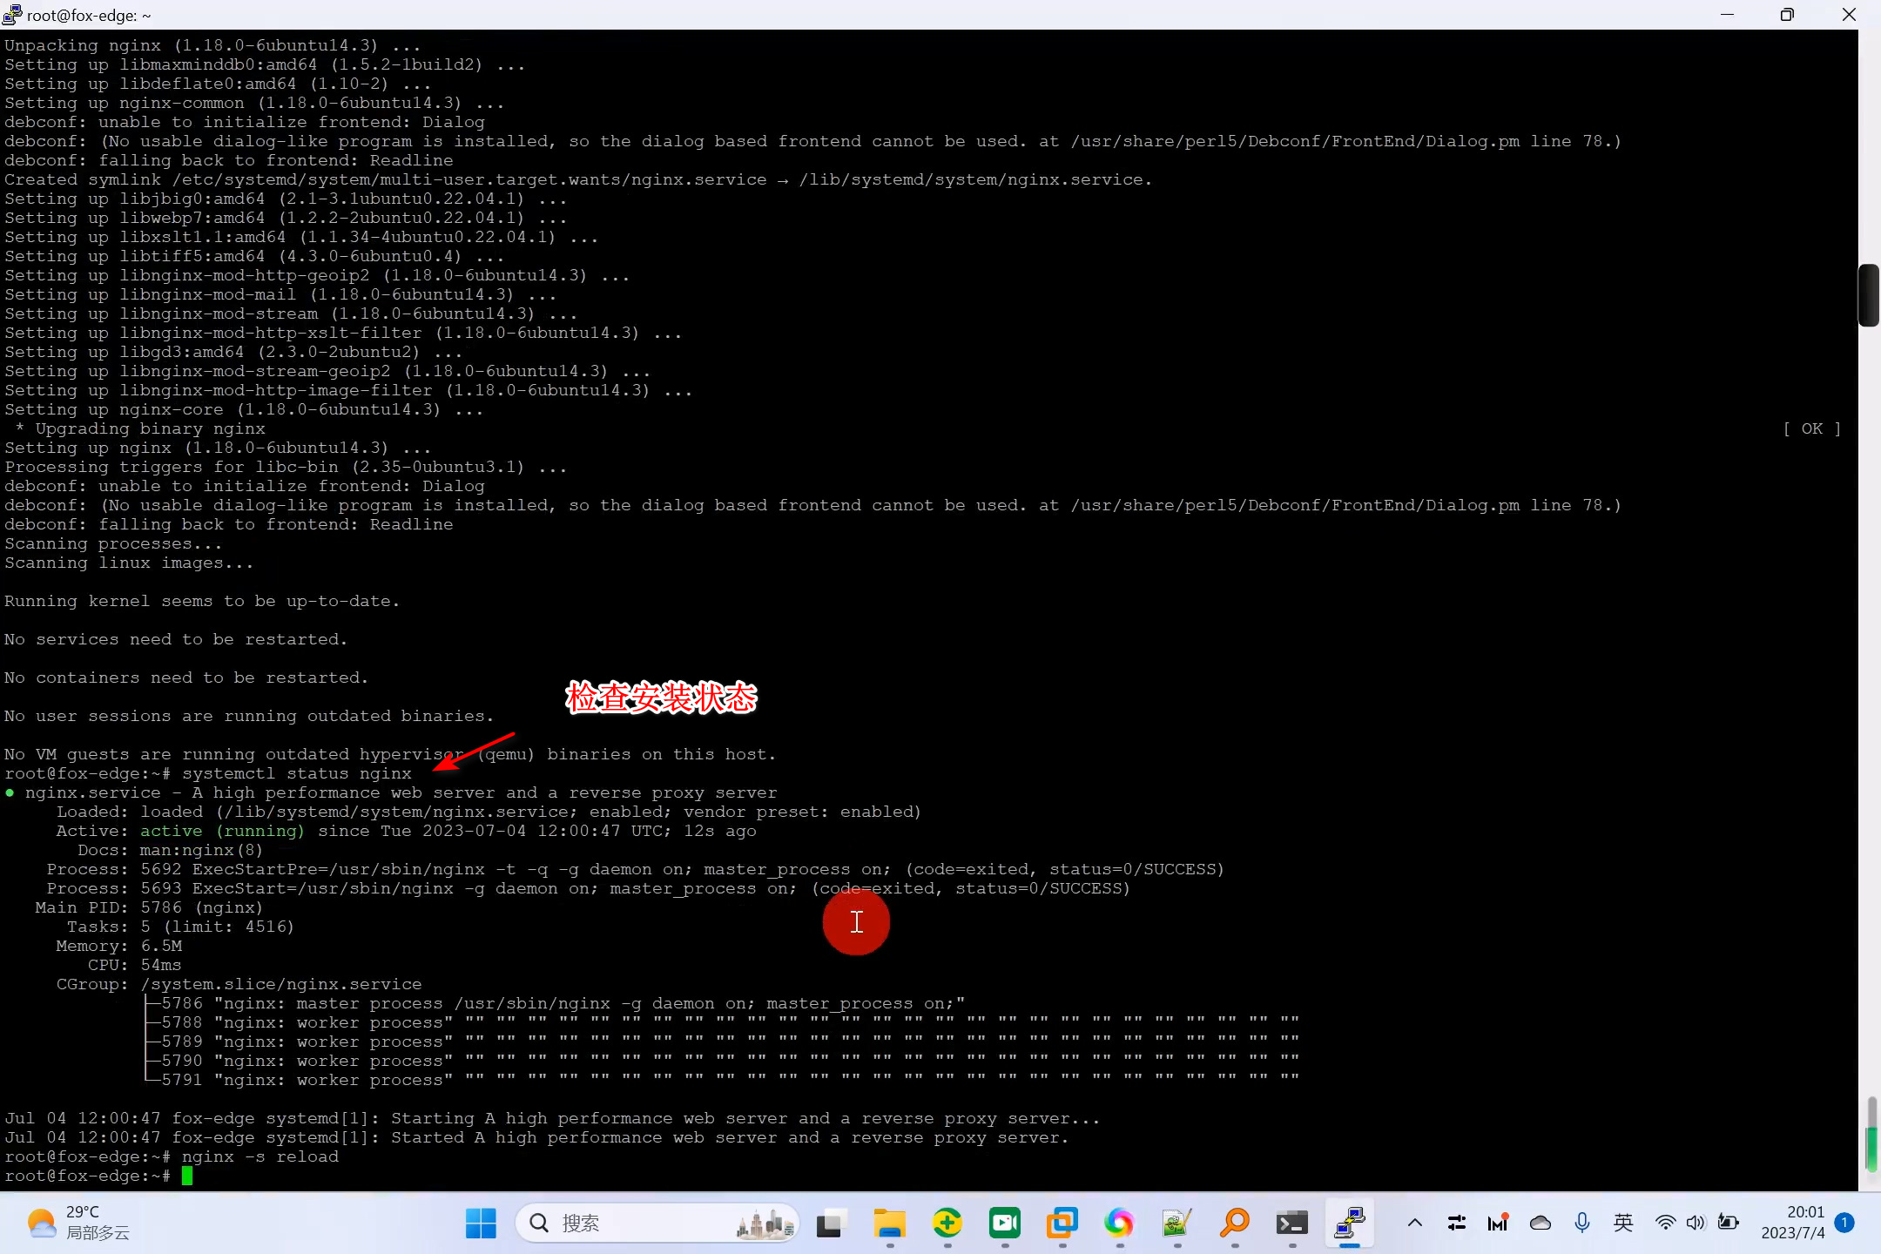Click the battery charging tray icon
The width and height of the screenshot is (1881, 1254).
(x=1729, y=1224)
